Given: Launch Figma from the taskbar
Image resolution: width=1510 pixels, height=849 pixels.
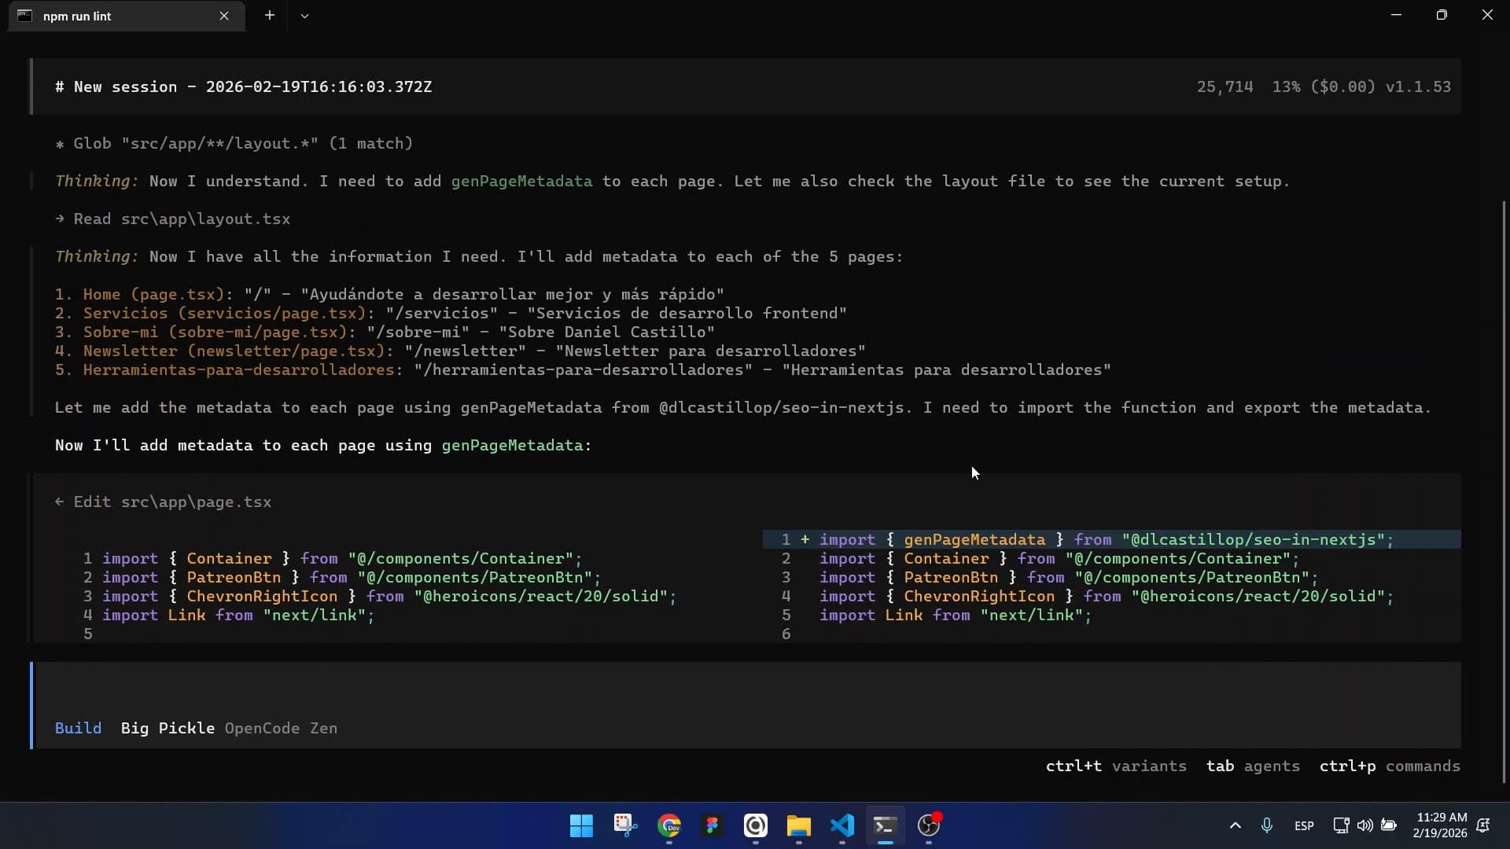Looking at the screenshot, I should [712, 826].
